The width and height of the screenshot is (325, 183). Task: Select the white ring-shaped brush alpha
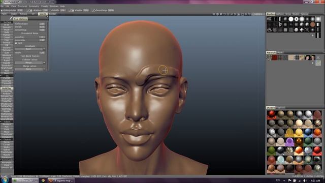click(x=297, y=19)
